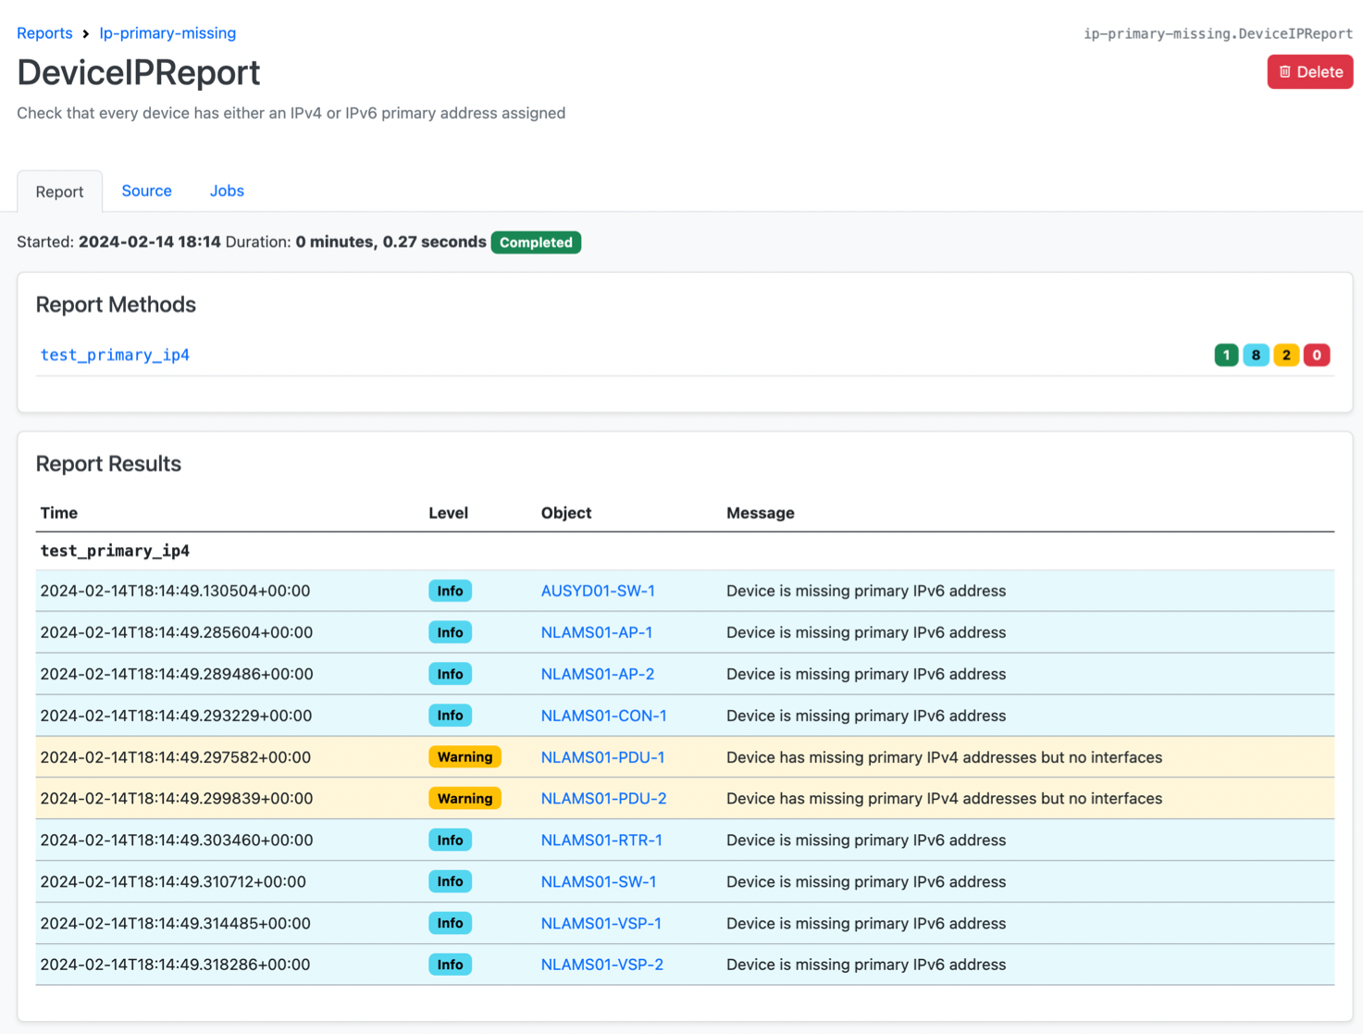The image size is (1363, 1034).
Task: Click the red failure count badge showing 0
Action: pos(1317,355)
